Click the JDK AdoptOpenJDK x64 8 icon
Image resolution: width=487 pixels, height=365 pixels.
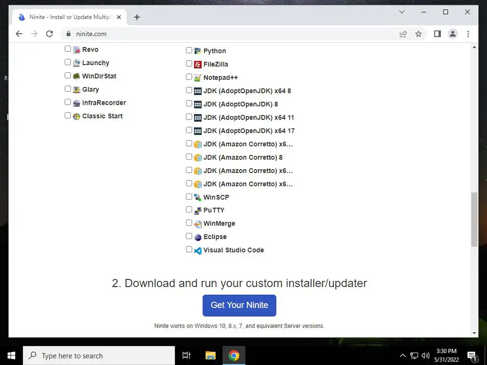(x=197, y=91)
